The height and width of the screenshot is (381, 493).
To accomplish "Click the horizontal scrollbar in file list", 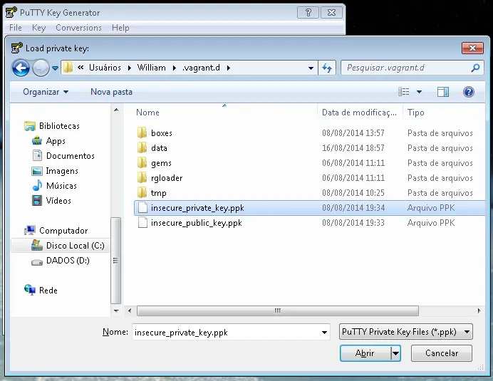I will click(278, 310).
